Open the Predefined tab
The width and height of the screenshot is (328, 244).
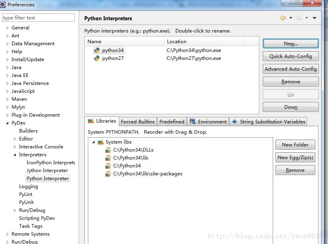click(172, 122)
